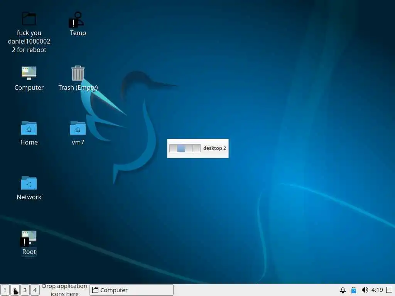Click the 'Trash (Empty)' label text
The width and height of the screenshot is (395, 296).
(x=78, y=87)
